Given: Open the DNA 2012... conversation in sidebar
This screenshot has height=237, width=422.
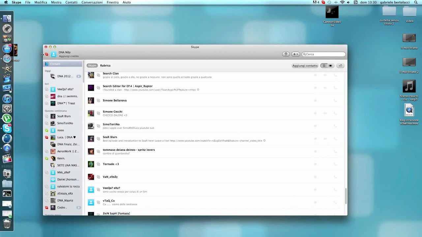Looking at the screenshot, I should tap(63, 76).
